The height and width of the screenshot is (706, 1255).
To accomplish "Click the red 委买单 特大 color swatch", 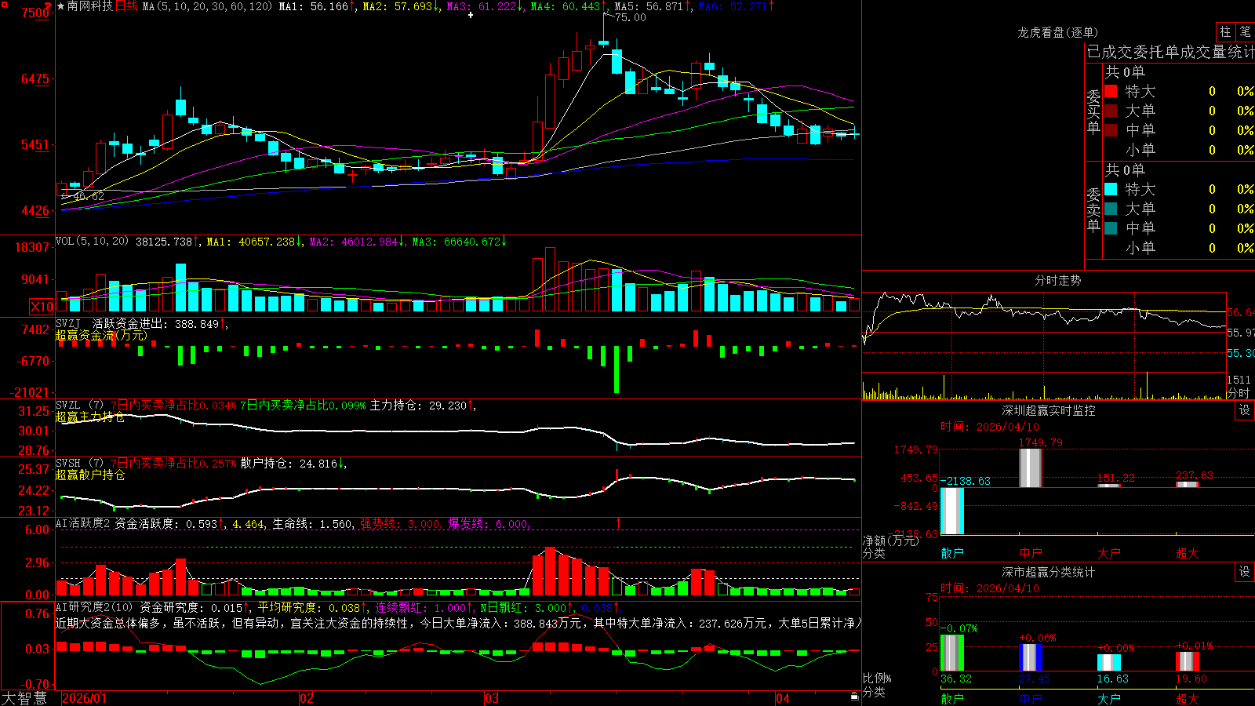I will 1111,91.
